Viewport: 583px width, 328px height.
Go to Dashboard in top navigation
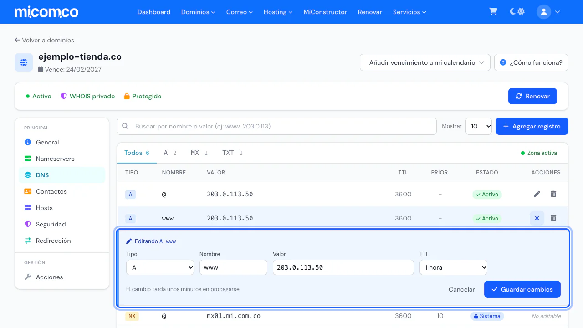click(154, 12)
